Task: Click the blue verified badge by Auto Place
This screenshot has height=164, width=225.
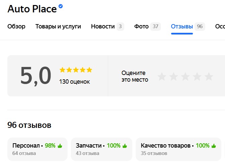Action: (60, 6)
